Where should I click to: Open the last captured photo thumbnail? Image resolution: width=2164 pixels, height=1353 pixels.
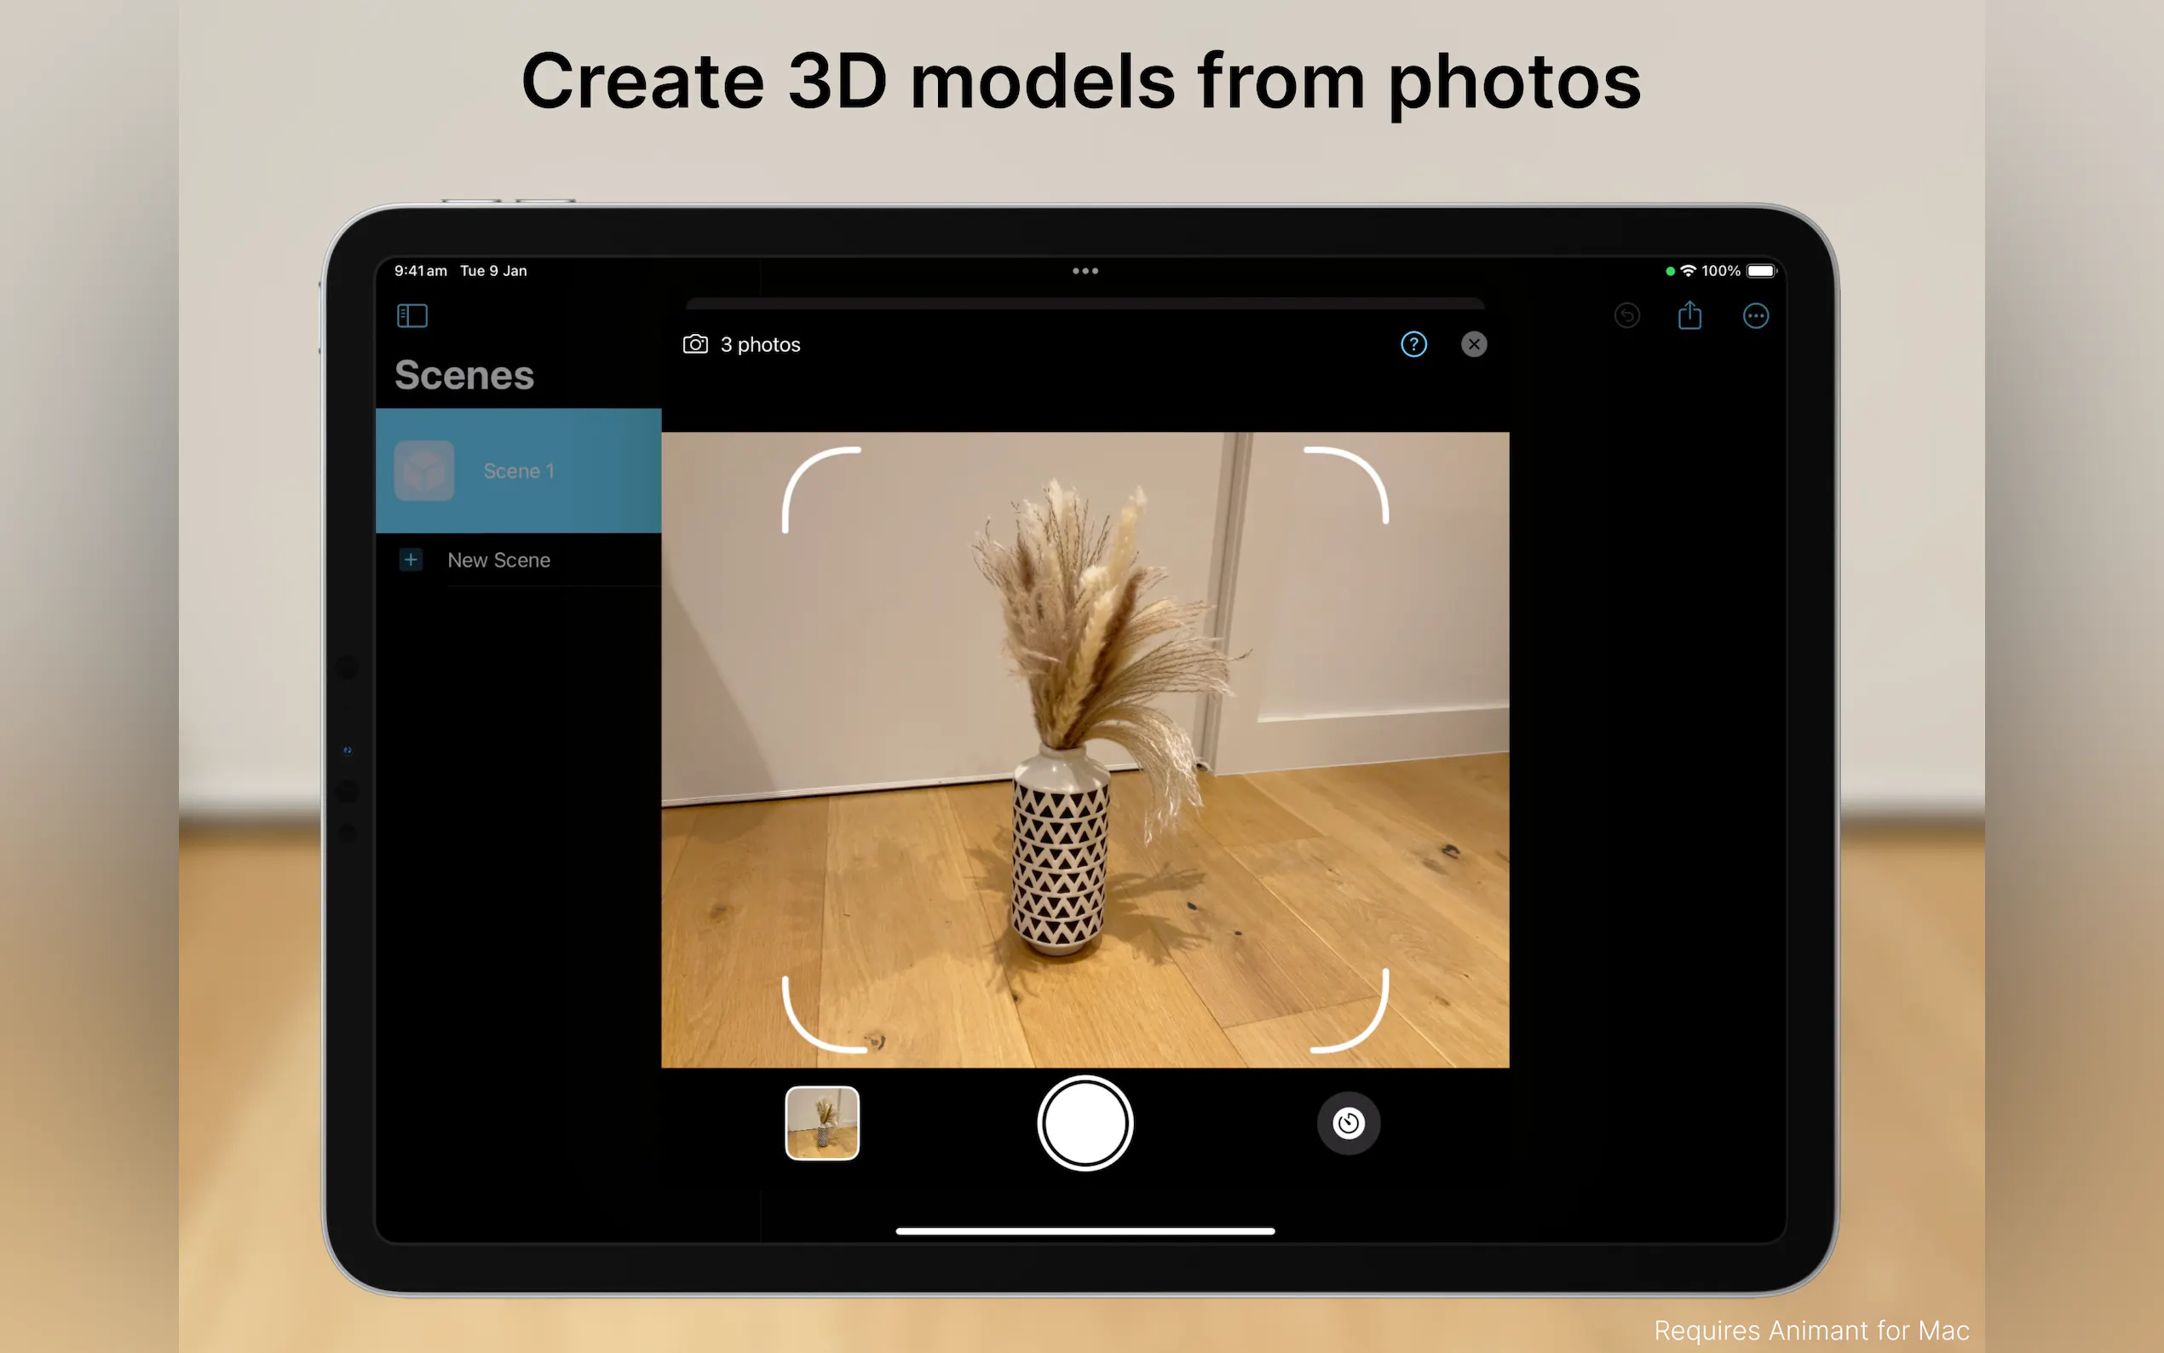coord(821,1123)
